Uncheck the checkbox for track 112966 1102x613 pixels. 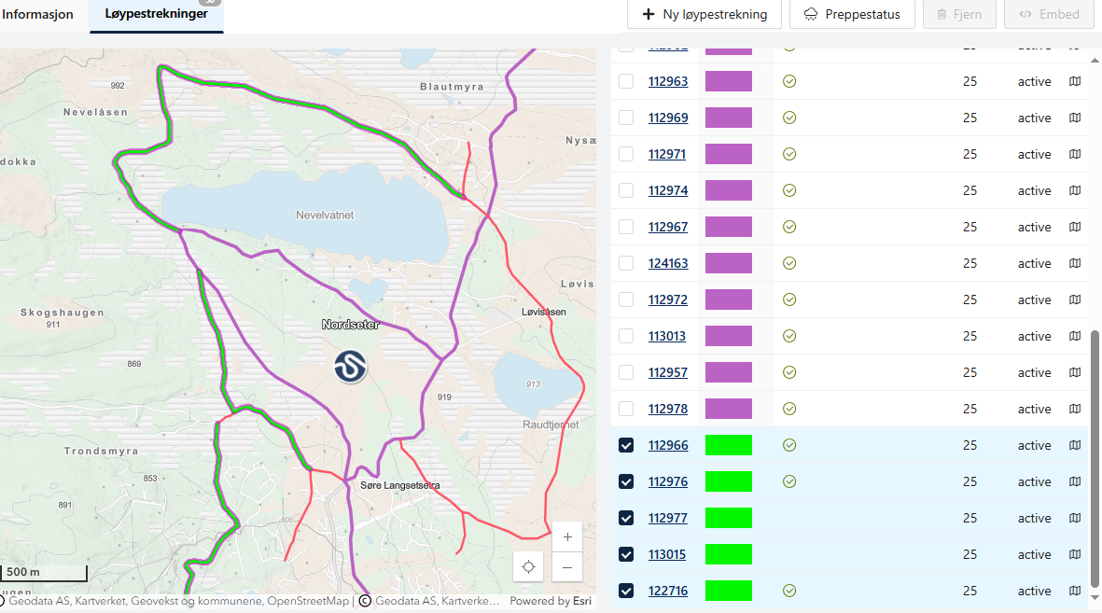point(626,445)
